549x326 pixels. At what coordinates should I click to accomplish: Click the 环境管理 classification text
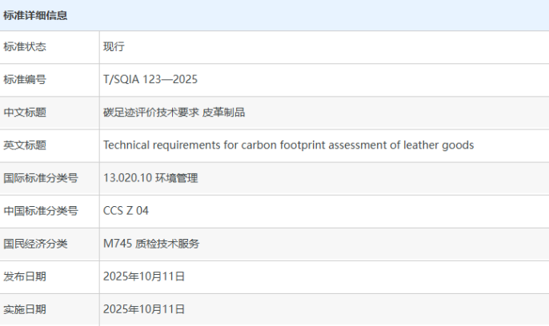click(x=177, y=178)
